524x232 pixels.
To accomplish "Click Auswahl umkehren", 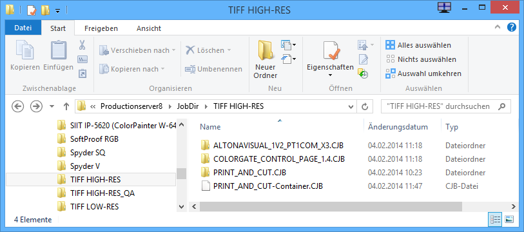I will [x=423, y=73].
